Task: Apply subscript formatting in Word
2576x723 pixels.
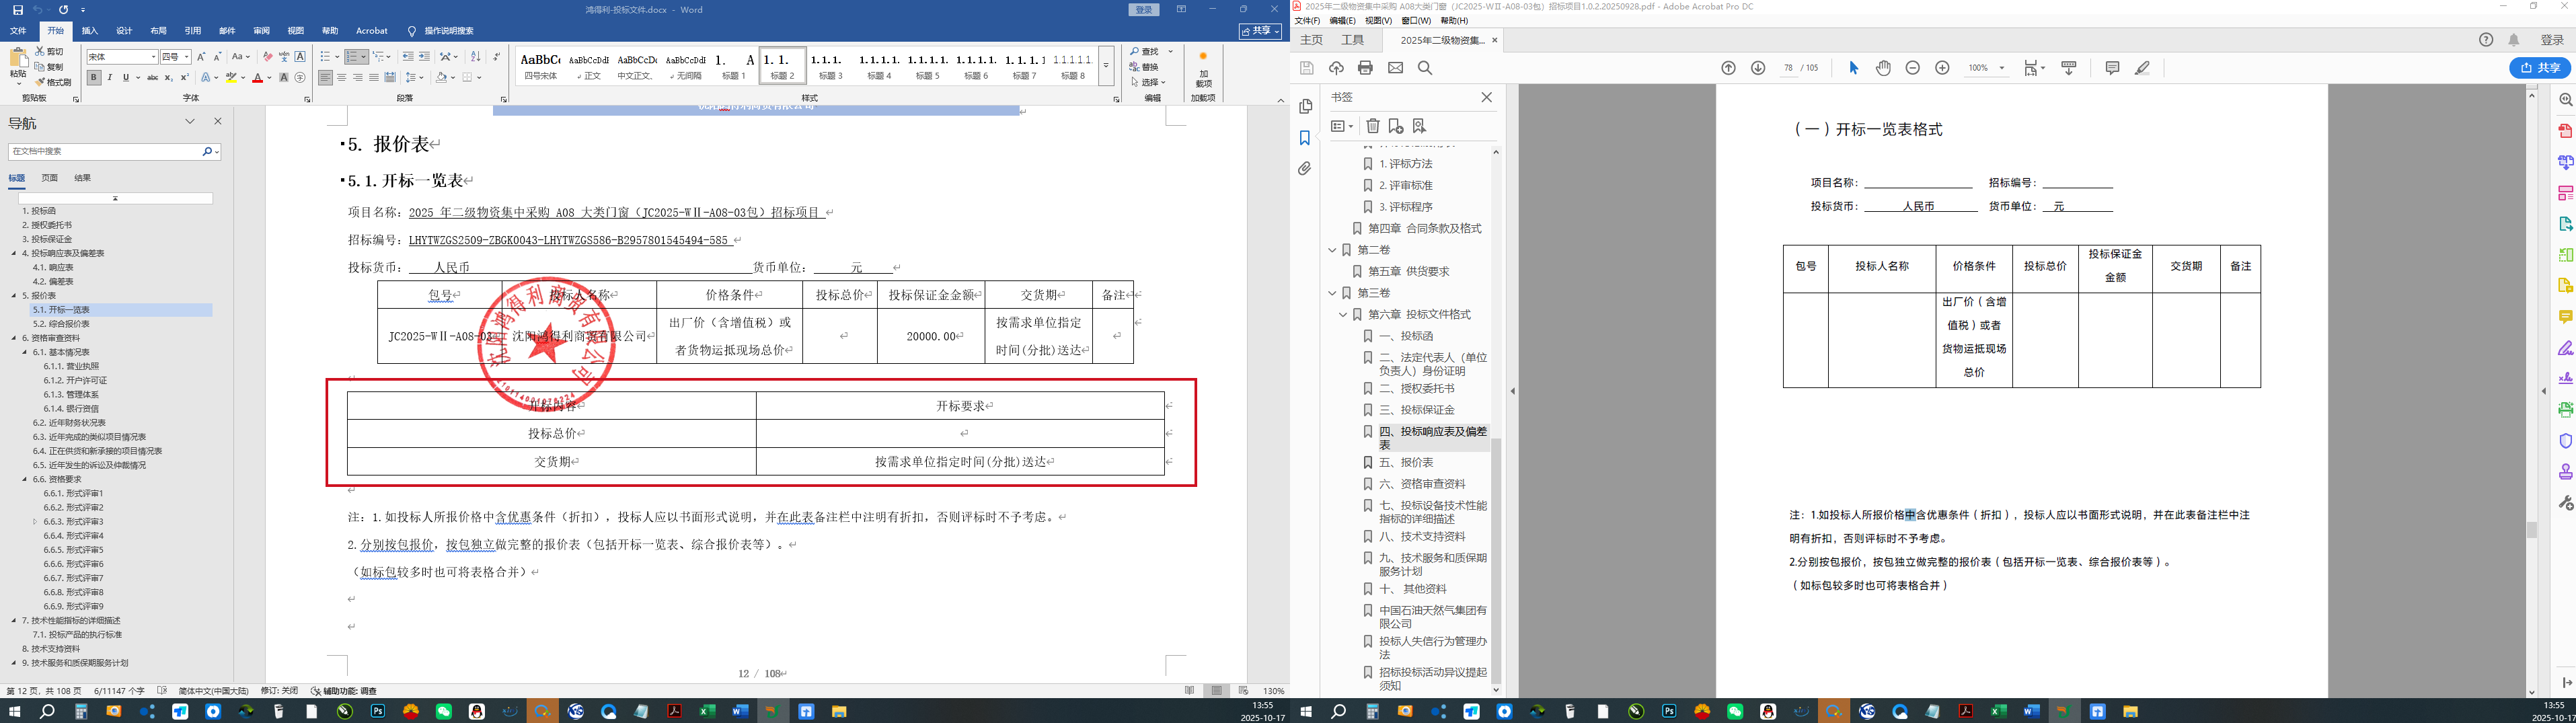Action: tap(169, 77)
